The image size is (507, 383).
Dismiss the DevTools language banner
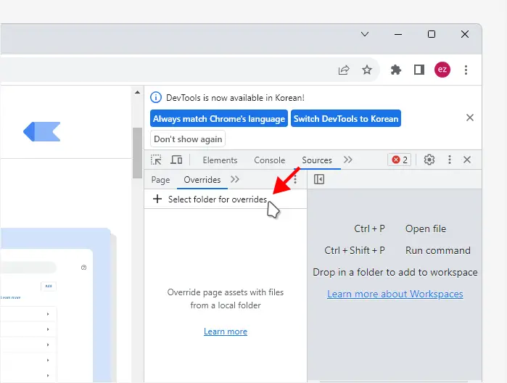point(470,118)
